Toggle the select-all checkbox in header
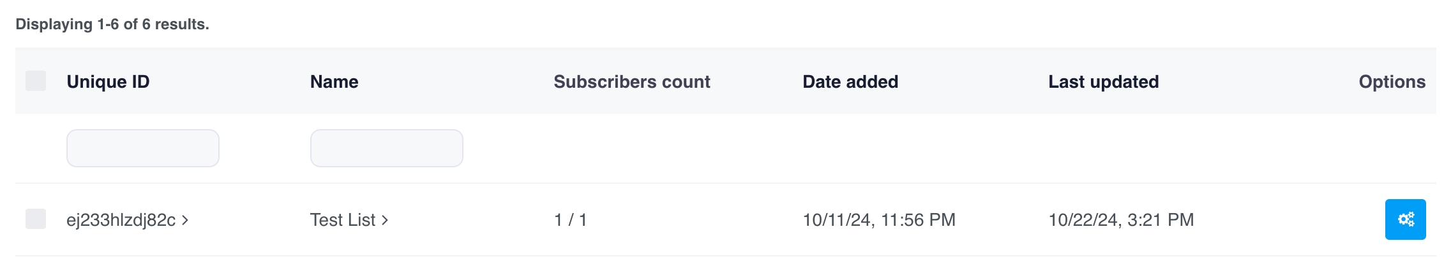Image resolution: width=1444 pixels, height=257 pixels. coord(36,81)
